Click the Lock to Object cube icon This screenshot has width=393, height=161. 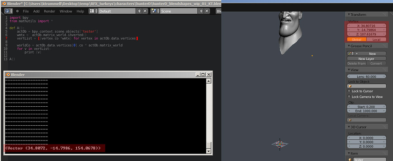pyautogui.click(x=350, y=86)
